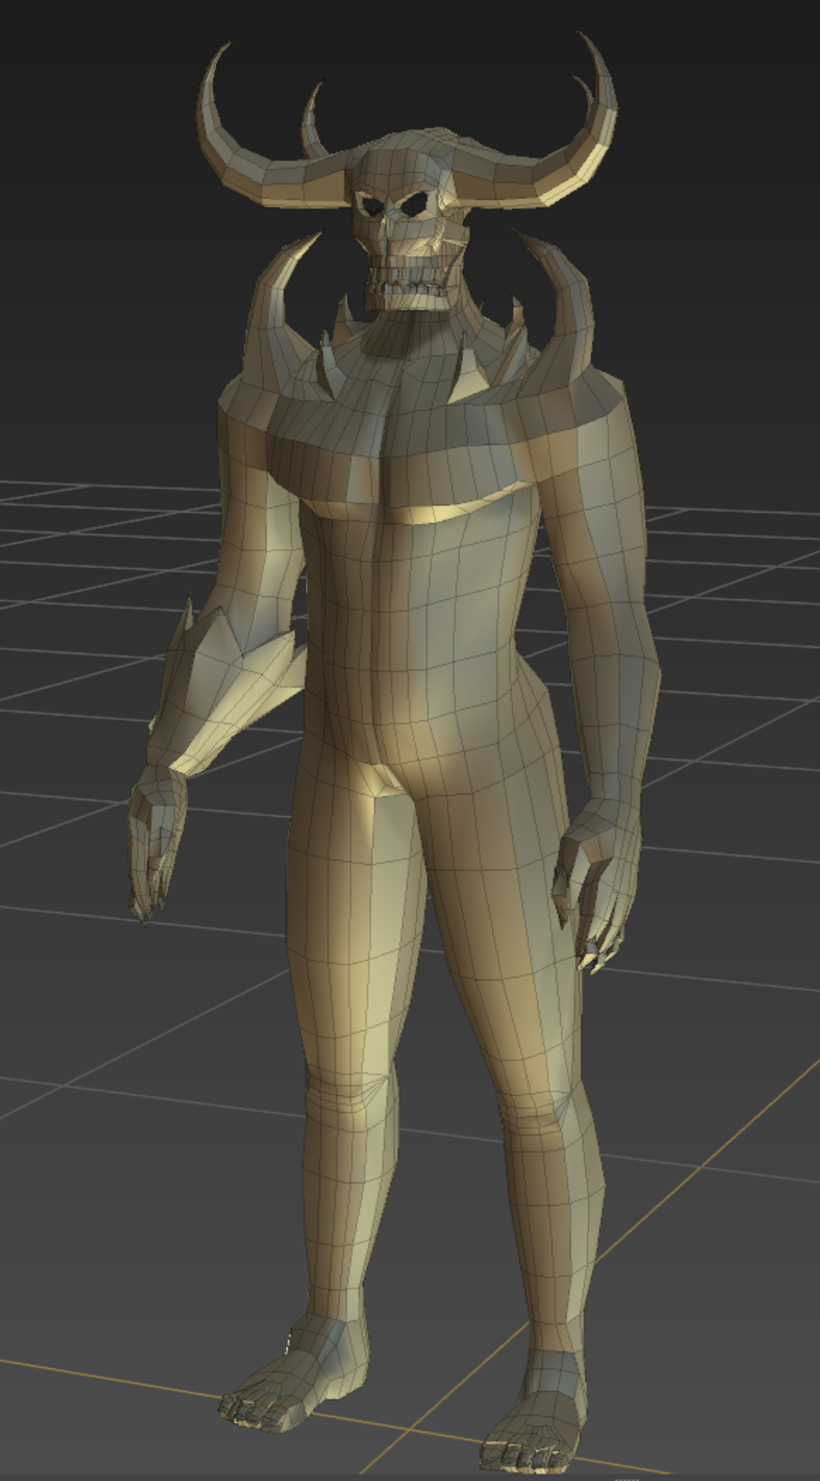
Task: Click the small thin horn behind the skull
Action: click(311, 125)
